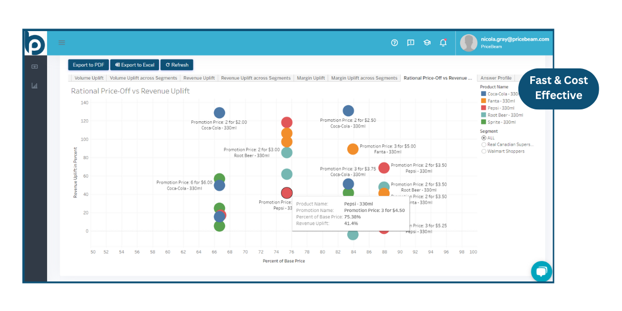Screen dimensions: 622x311
Task: Click Pepsi red legend swatch
Action: 484,108
